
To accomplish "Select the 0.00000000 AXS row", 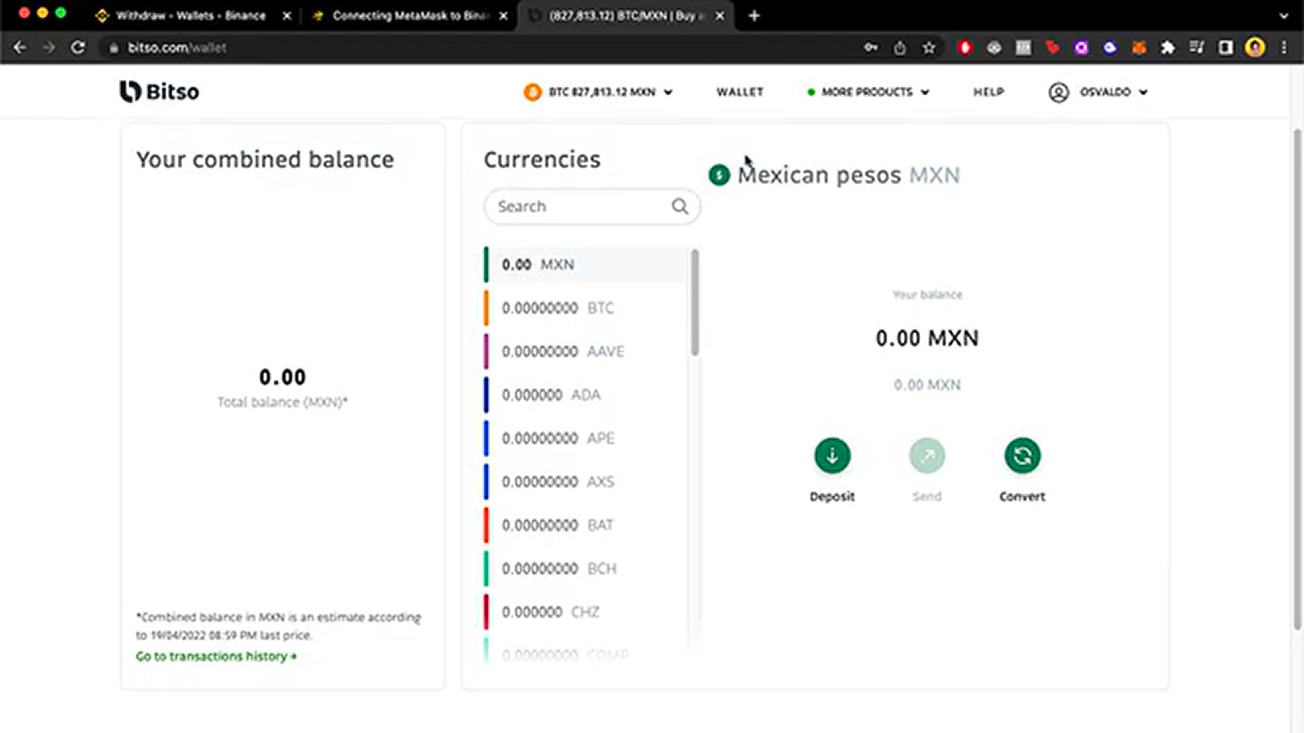I will pos(585,482).
